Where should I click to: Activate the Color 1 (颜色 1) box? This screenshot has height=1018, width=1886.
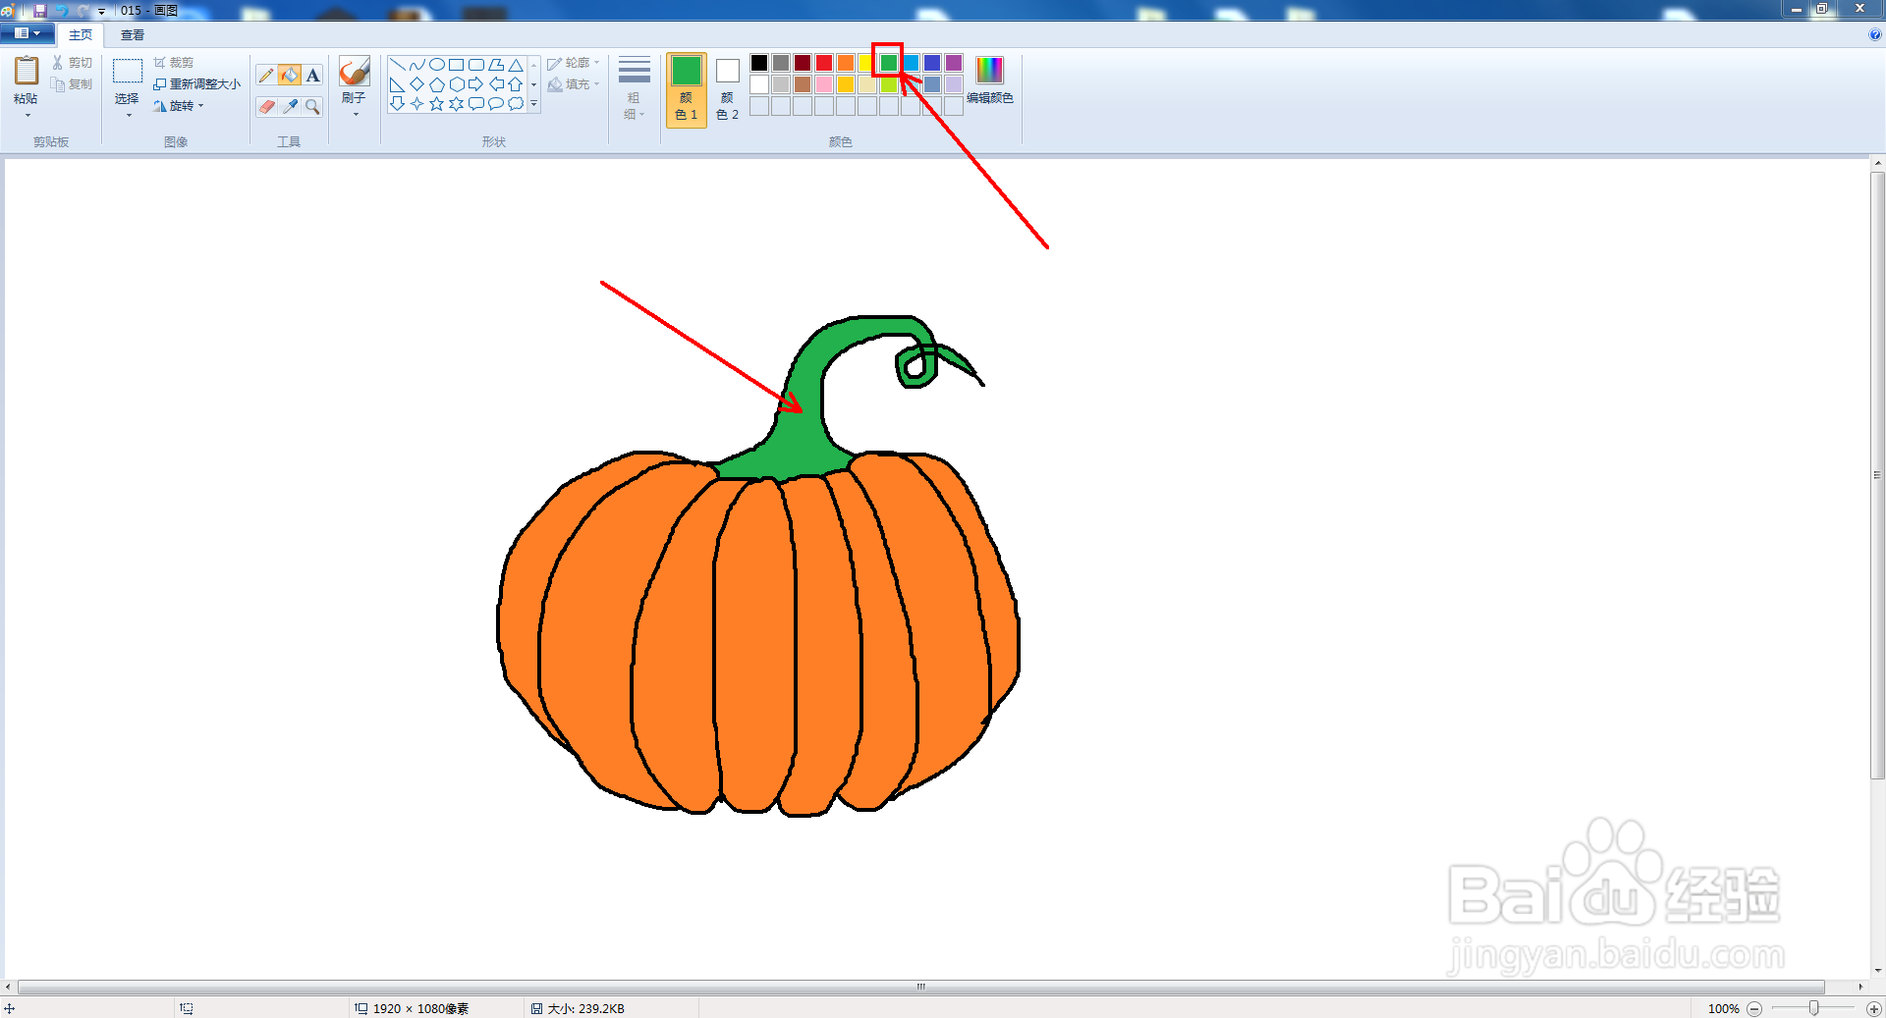click(687, 89)
